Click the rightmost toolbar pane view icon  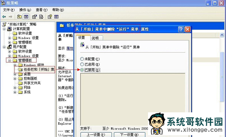point(56,17)
